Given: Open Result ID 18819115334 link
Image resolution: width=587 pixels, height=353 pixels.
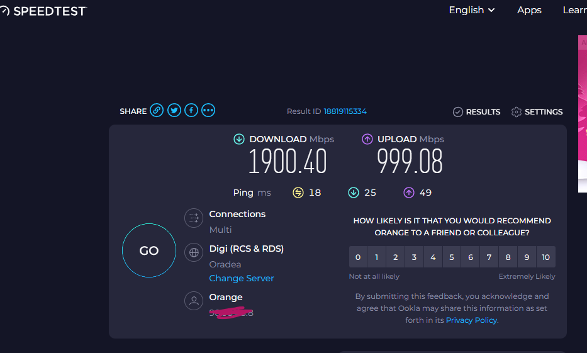Looking at the screenshot, I should pyautogui.click(x=345, y=111).
